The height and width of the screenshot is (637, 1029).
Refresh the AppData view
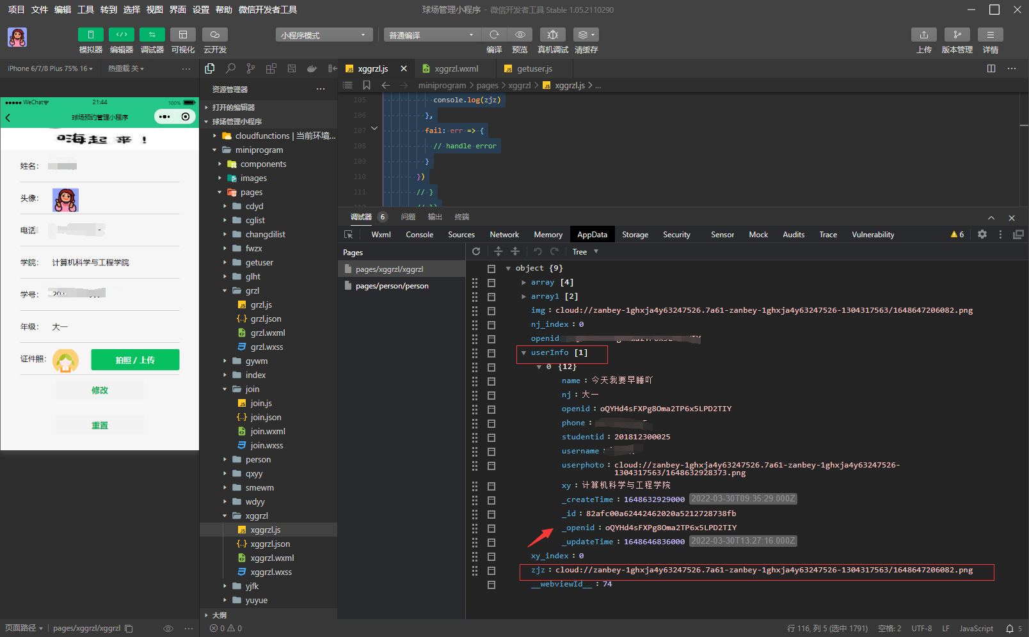pos(476,251)
